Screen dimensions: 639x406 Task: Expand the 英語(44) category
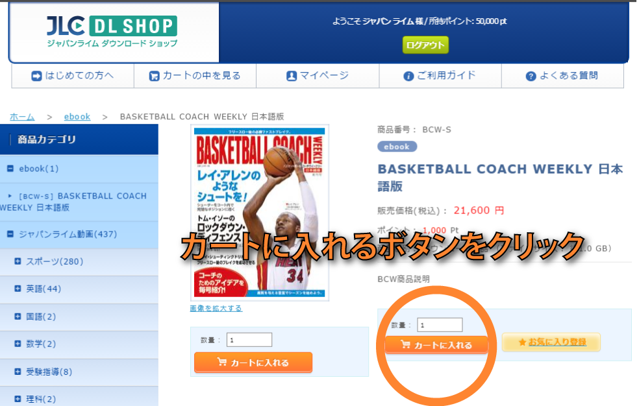18,289
